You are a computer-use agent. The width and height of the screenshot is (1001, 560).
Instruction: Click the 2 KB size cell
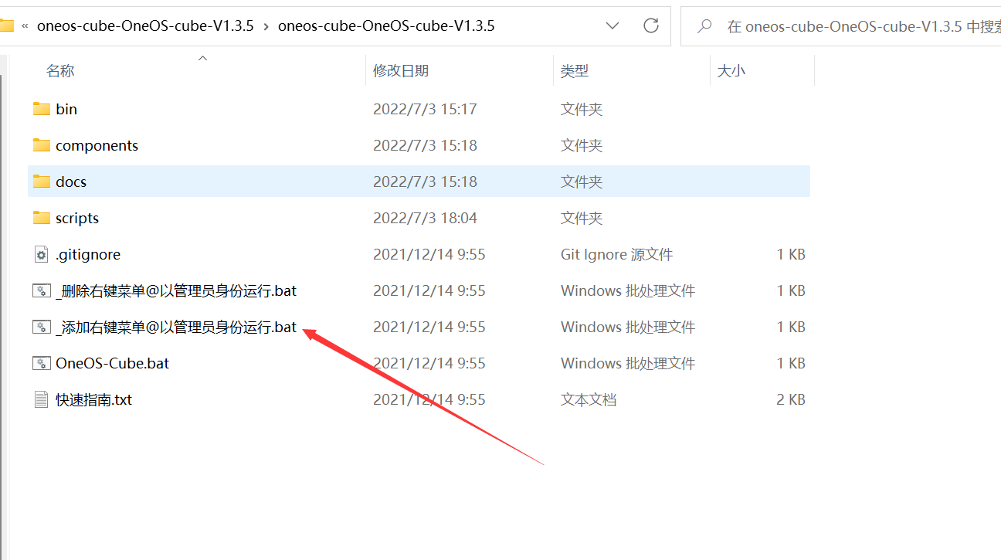(791, 399)
